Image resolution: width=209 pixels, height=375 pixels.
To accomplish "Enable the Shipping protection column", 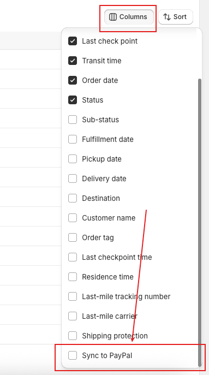I will 73,336.
